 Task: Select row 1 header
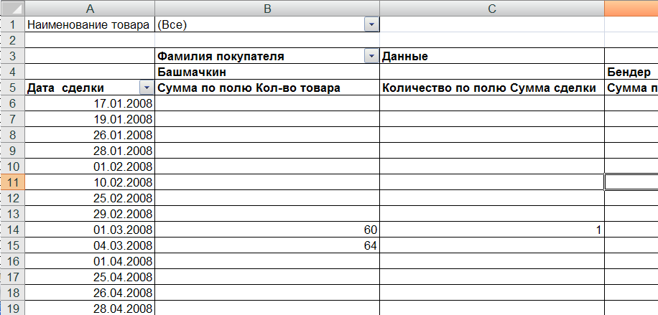[x=13, y=24]
